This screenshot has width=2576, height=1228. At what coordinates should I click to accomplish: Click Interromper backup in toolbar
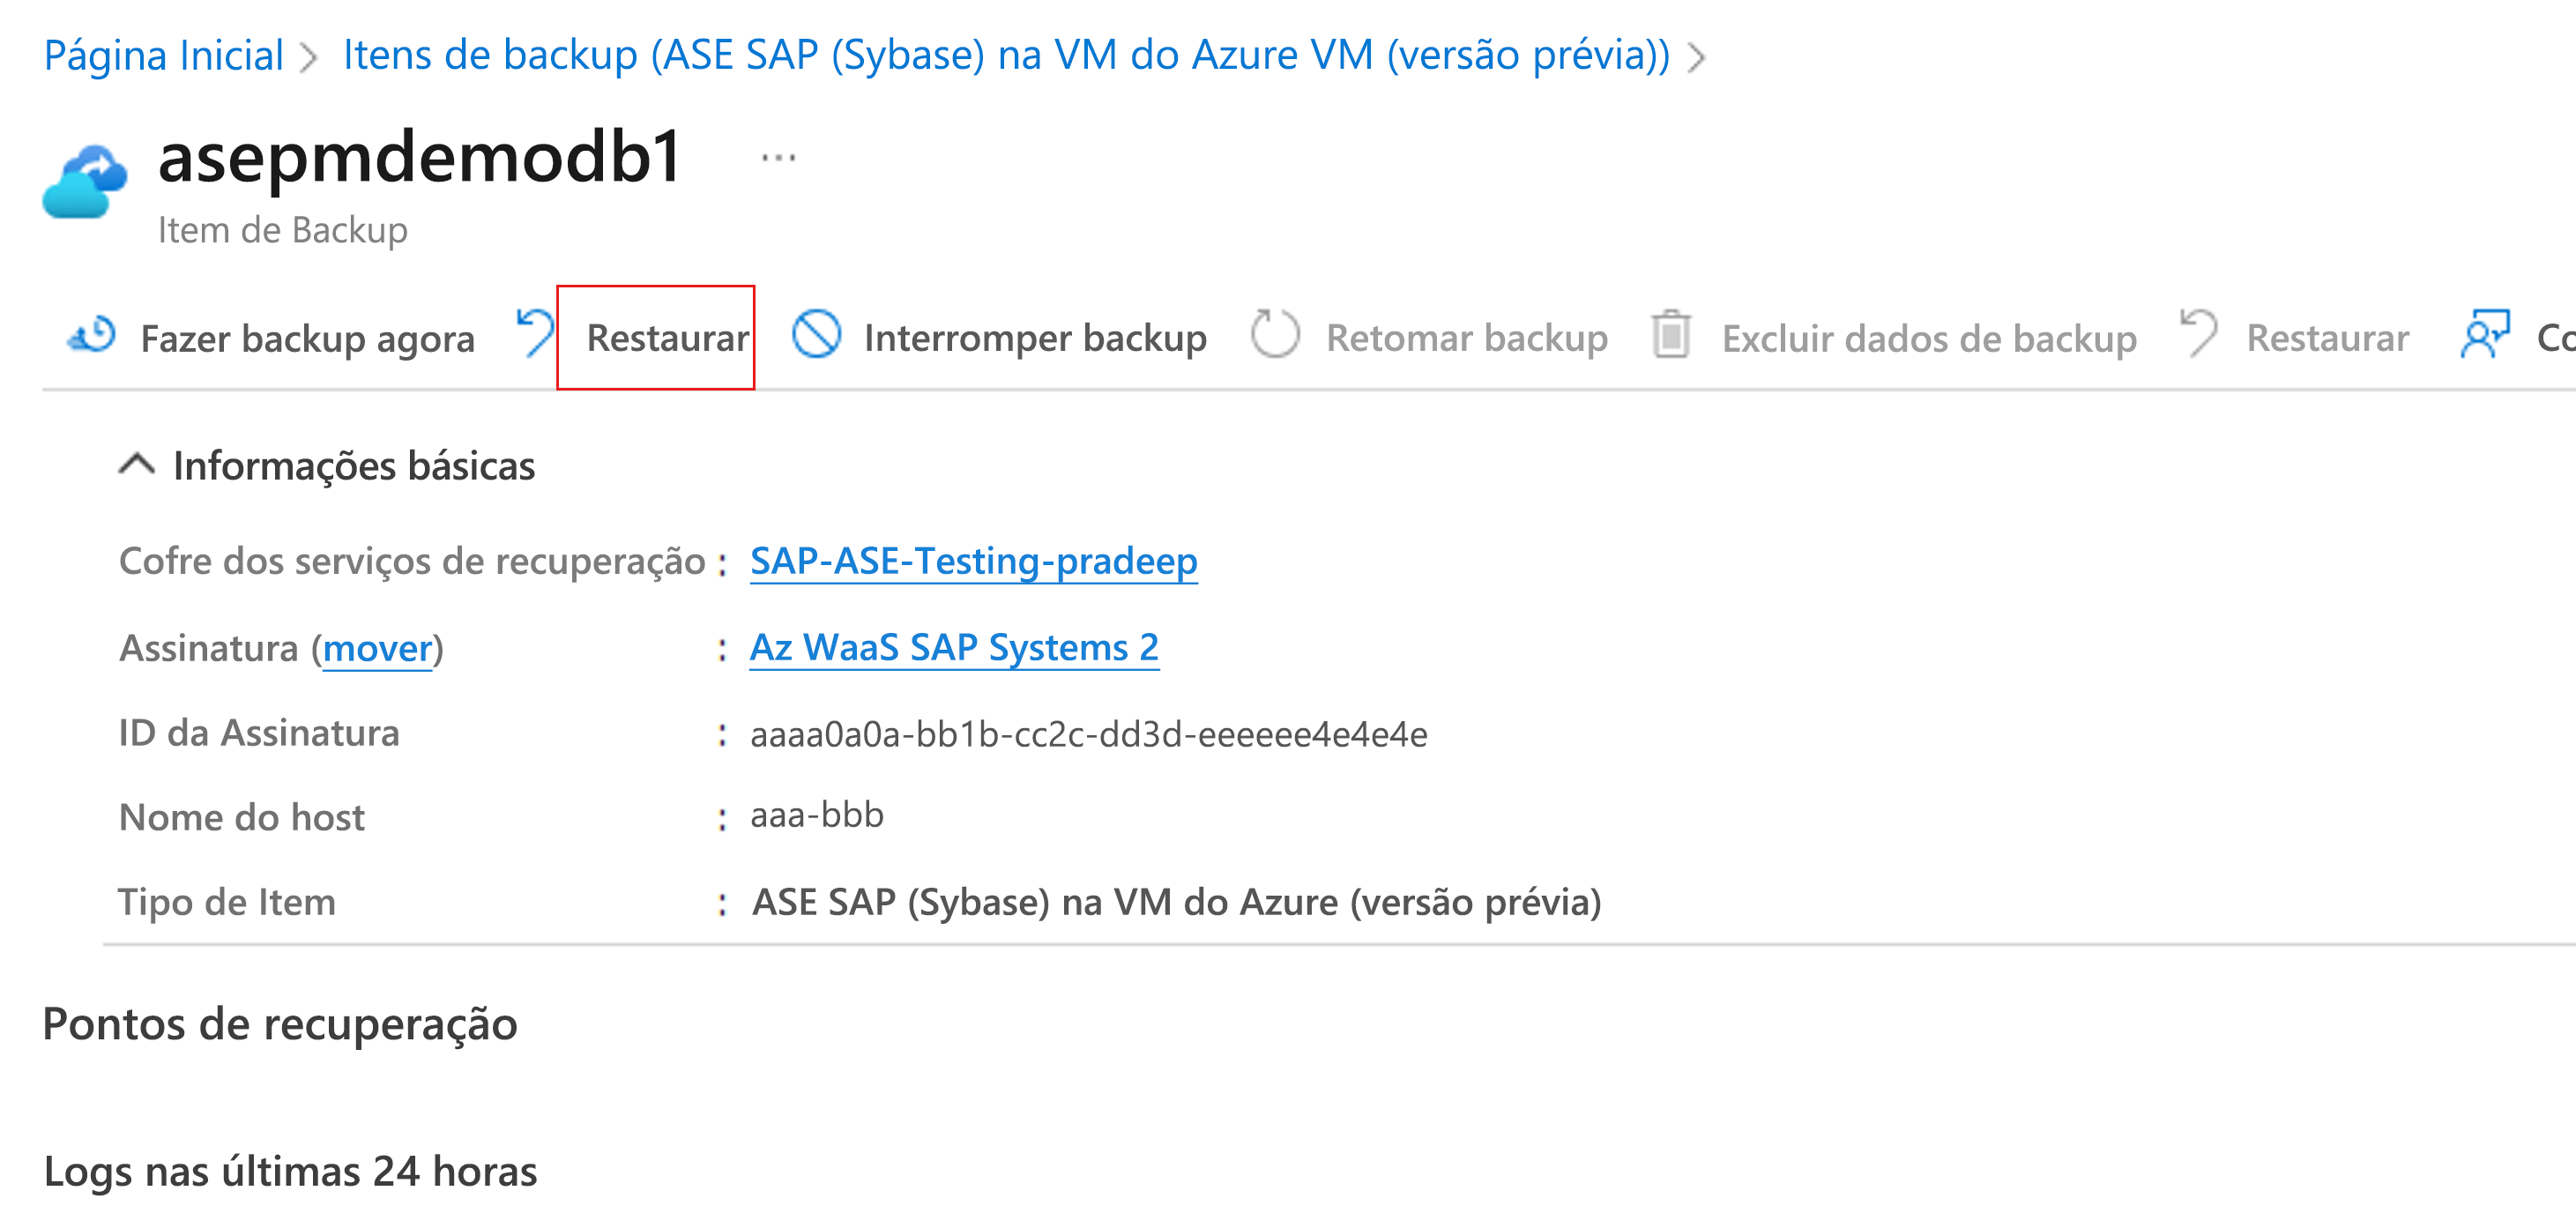click(x=1034, y=338)
